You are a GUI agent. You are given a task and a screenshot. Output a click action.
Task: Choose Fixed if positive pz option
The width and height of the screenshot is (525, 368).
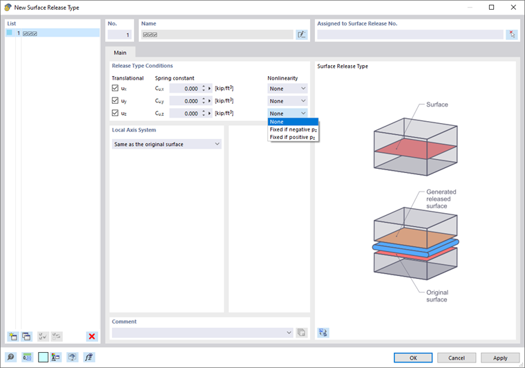click(x=293, y=137)
